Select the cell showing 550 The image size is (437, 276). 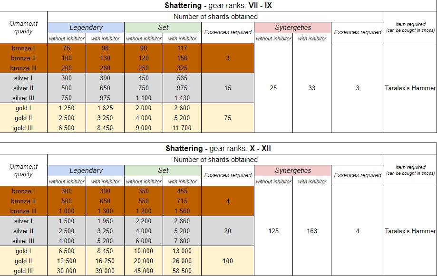[x=144, y=201]
